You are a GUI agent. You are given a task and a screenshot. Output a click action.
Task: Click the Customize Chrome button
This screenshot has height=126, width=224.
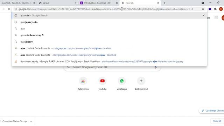pos(212,111)
